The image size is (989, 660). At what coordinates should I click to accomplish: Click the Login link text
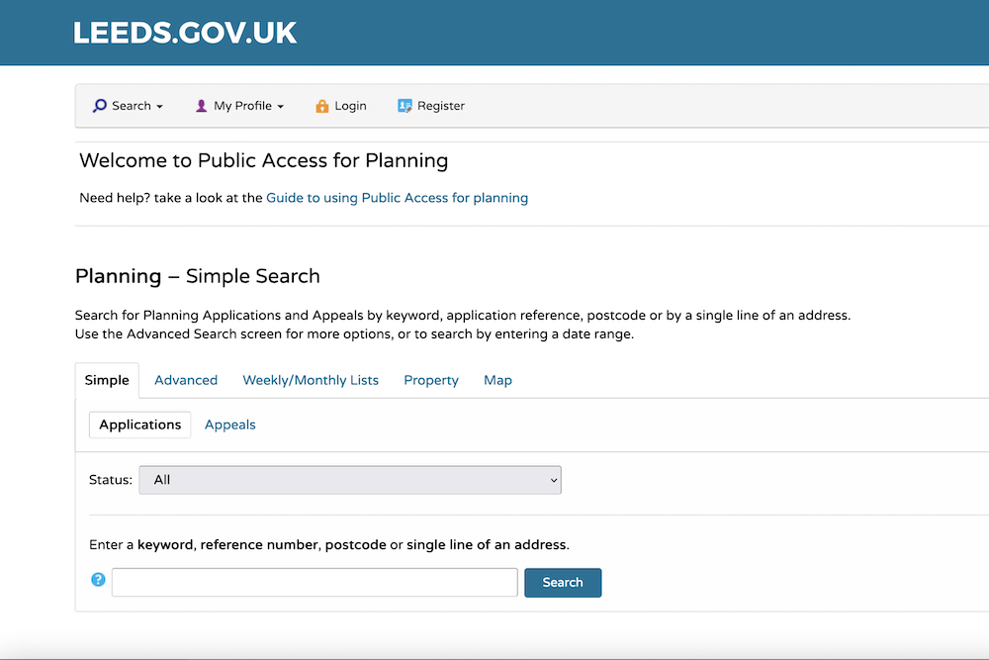[x=350, y=106]
